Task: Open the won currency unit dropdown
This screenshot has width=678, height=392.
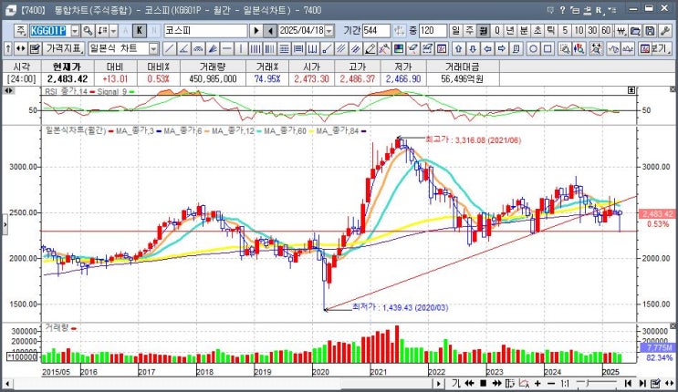Action: click(x=621, y=31)
